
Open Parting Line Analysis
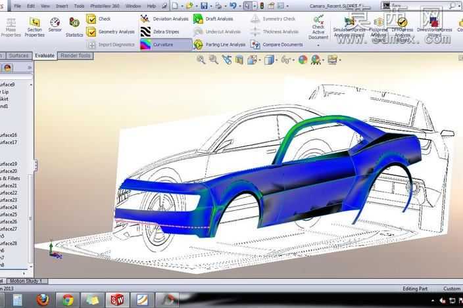point(220,45)
